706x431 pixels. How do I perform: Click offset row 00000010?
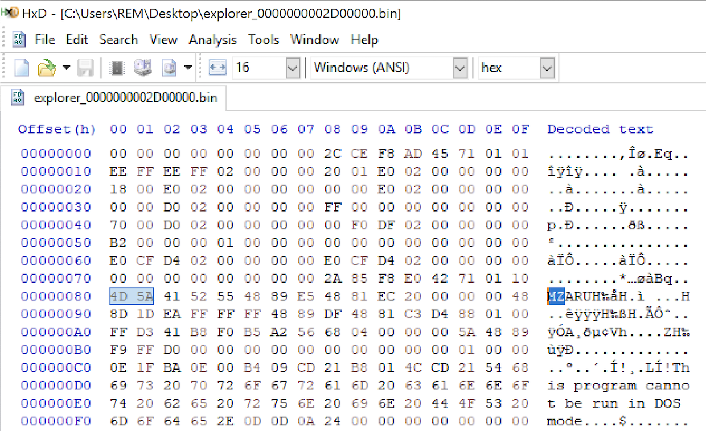(x=56, y=171)
